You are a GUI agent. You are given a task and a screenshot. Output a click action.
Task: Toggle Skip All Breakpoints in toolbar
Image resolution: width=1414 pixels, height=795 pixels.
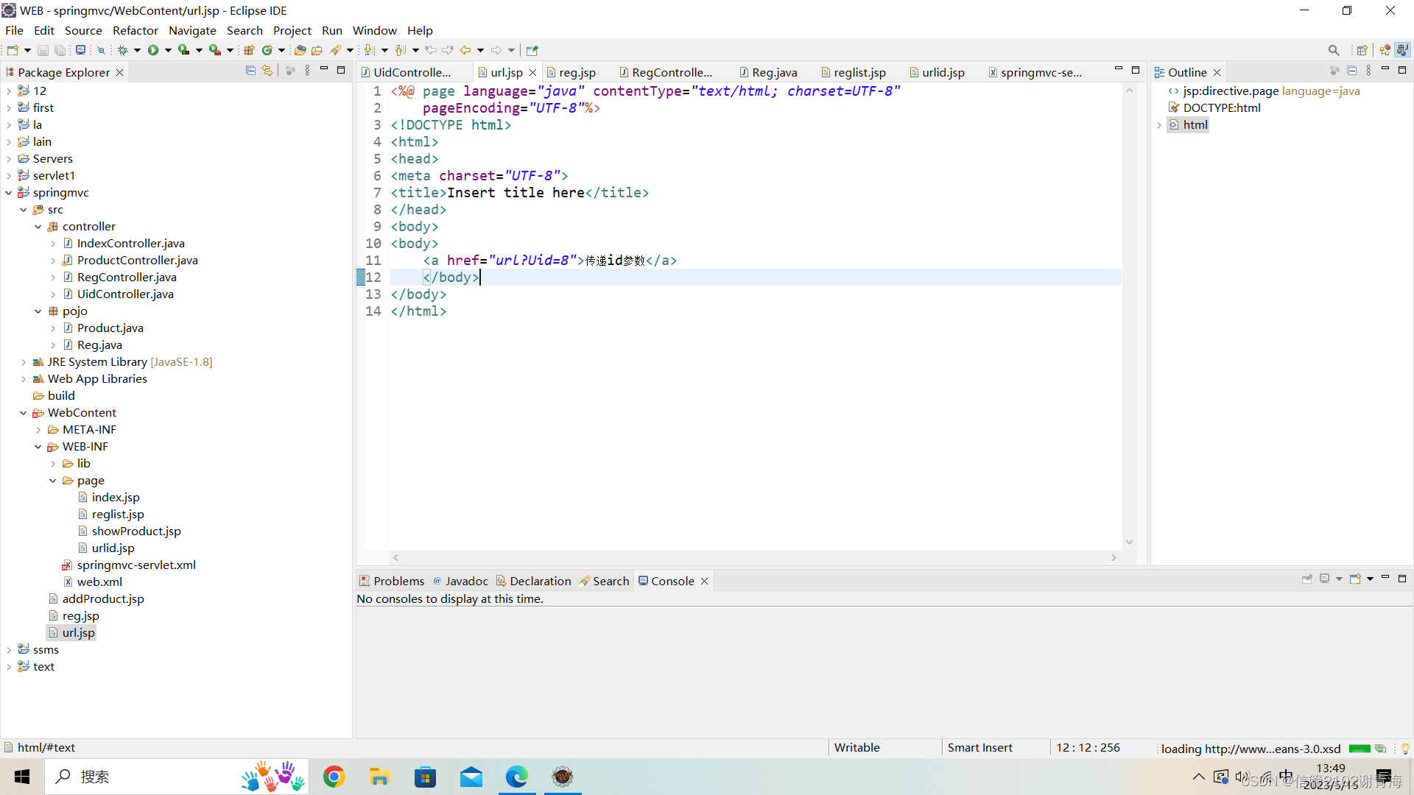point(102,50)
